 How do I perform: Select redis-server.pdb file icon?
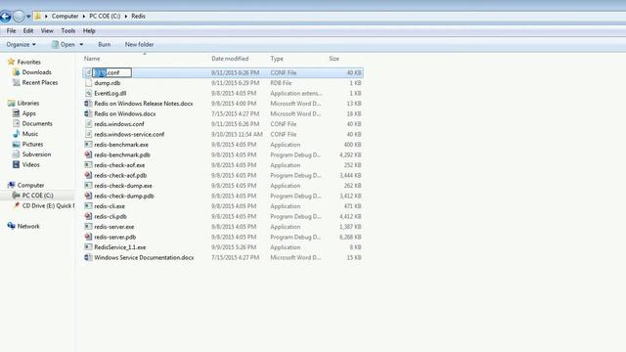[88, 237]
